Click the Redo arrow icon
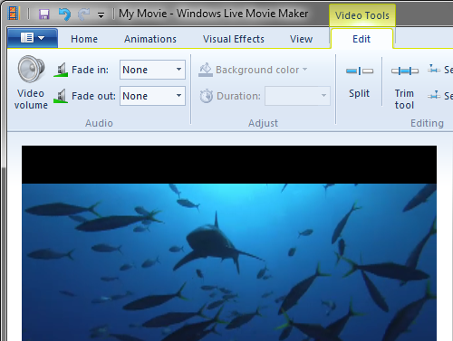 [x=84, y=14]
